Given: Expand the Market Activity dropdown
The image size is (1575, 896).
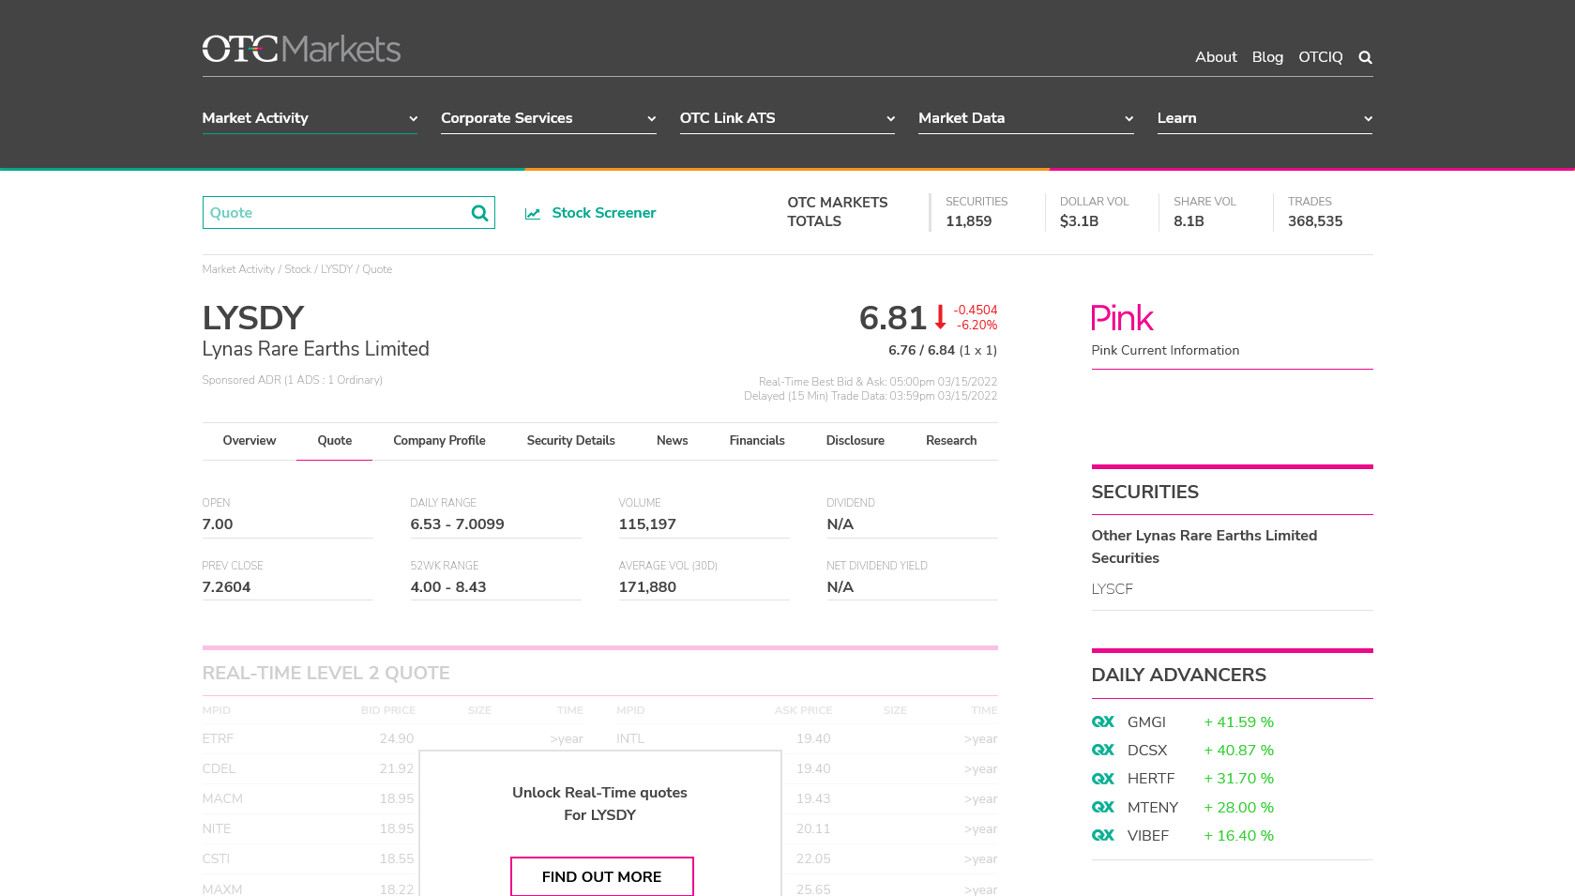Looking at the screenshot, I should [310, 118].
